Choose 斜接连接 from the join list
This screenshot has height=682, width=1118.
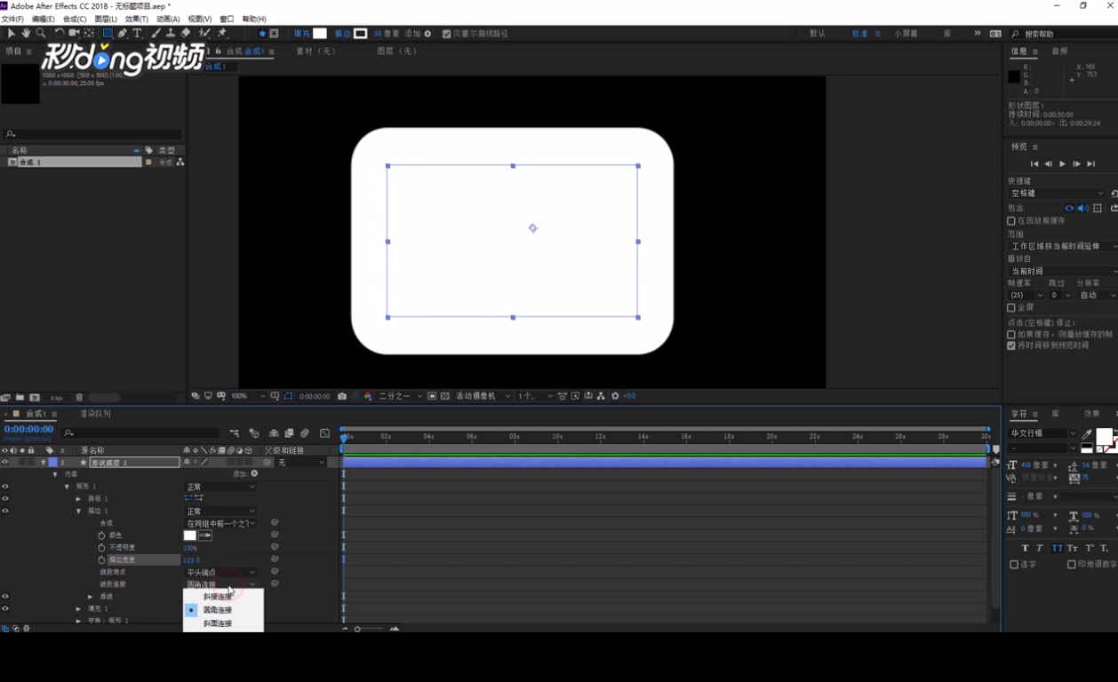(x=217, y=597)
